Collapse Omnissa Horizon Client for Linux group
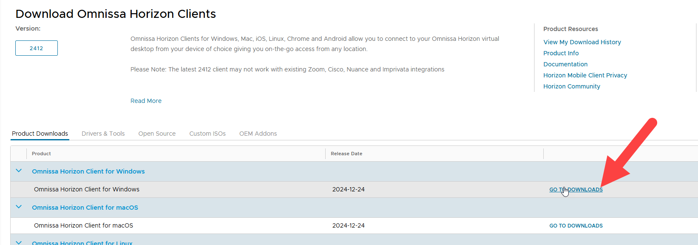Image resolution: width=698 pixels, height=245 pixels. coord(19,242)
